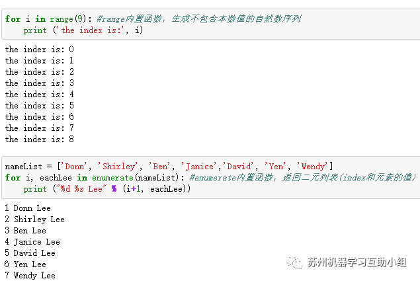Click output text 'the index is: 2'
The image size is (420, 281).
coord(40,72)
